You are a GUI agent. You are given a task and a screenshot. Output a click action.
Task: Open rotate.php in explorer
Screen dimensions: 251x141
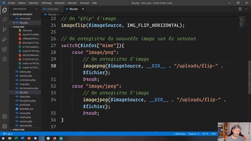25,117
